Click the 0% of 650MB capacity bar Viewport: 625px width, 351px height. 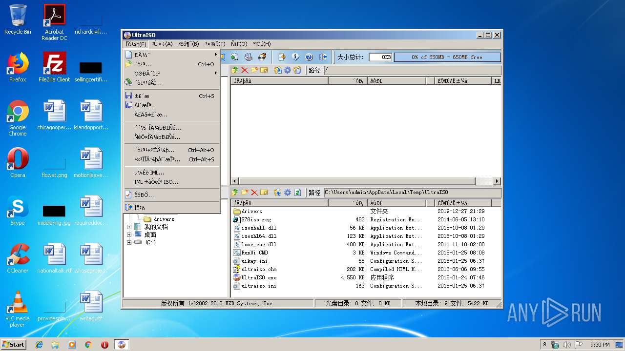click(447, 57)
